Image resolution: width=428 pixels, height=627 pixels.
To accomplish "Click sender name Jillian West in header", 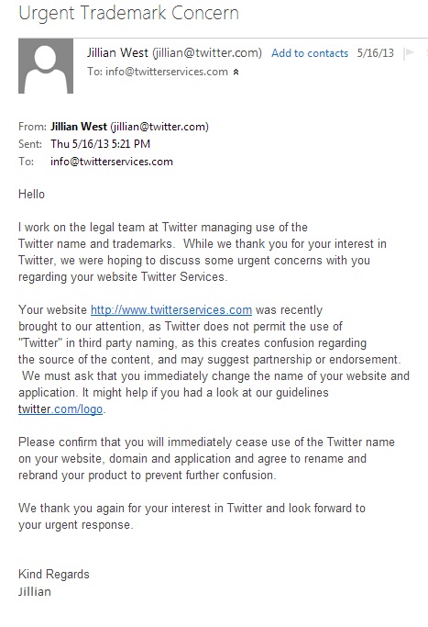I will pos(118,52).
